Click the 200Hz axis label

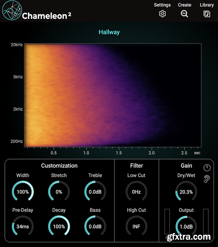17,141
